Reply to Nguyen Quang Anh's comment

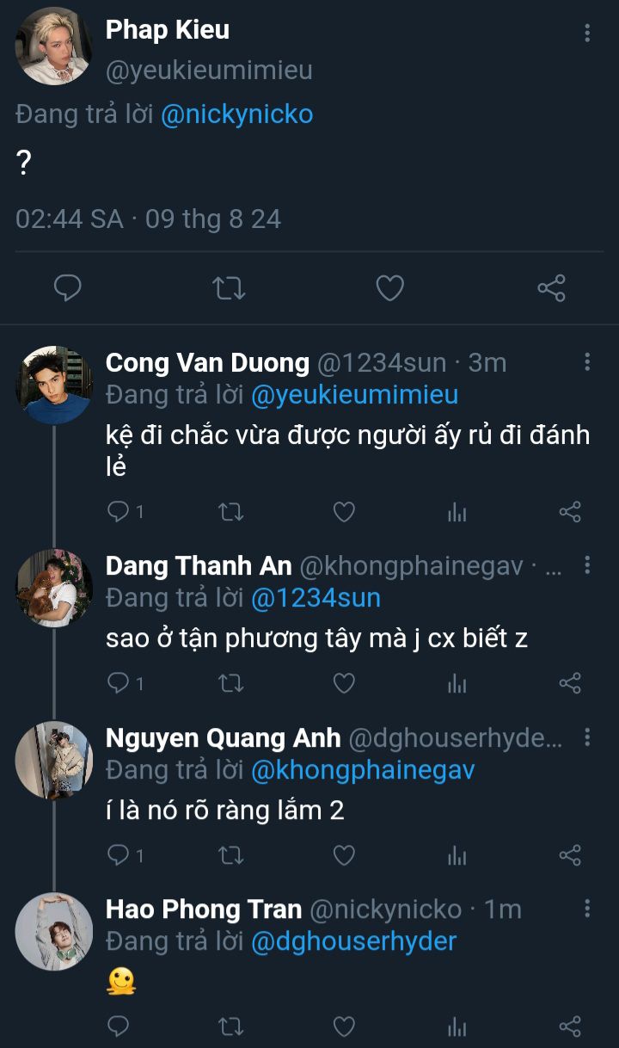coord(118,854)
